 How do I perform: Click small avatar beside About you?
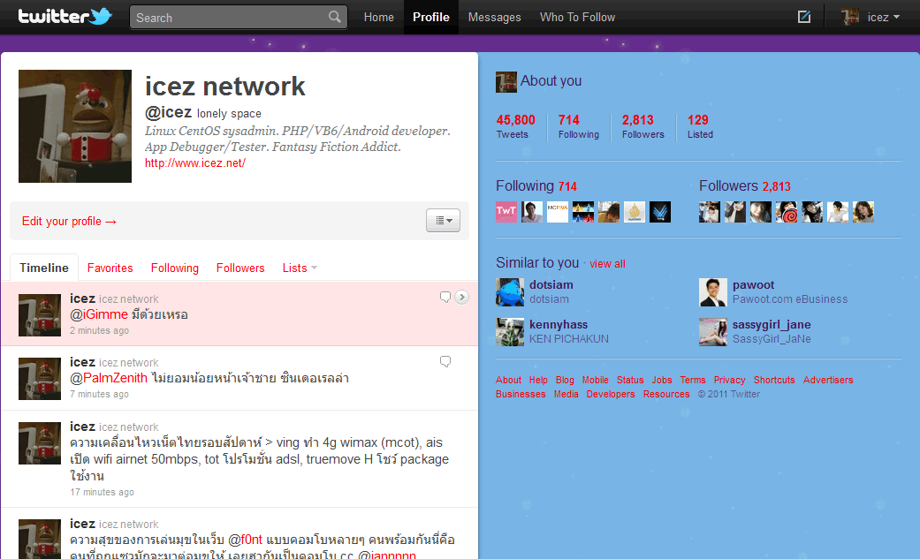(506, 82)
